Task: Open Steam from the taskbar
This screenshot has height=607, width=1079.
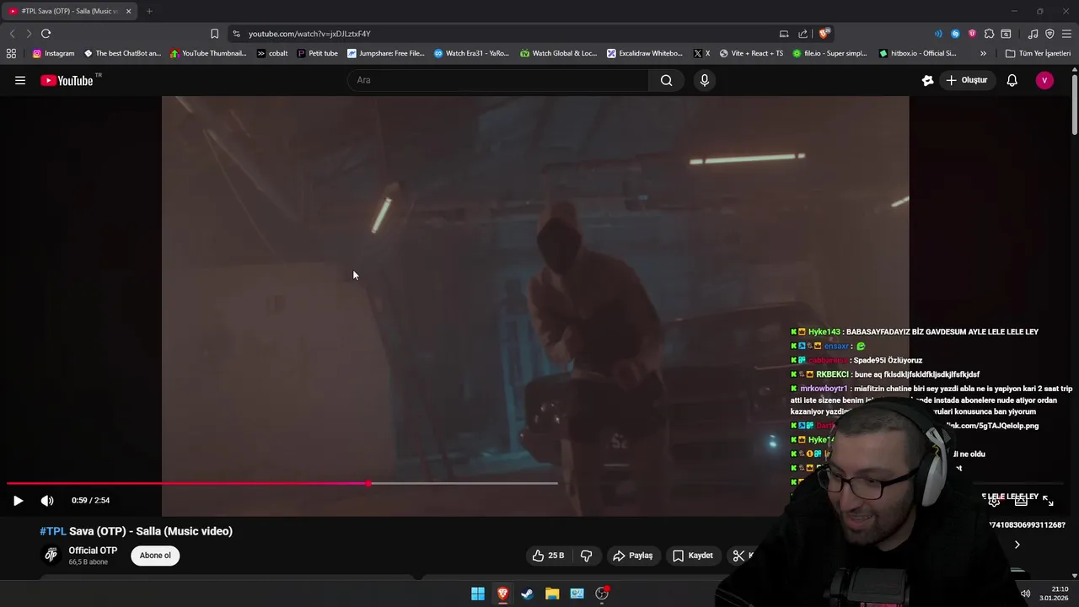Action: pos(527,594)
